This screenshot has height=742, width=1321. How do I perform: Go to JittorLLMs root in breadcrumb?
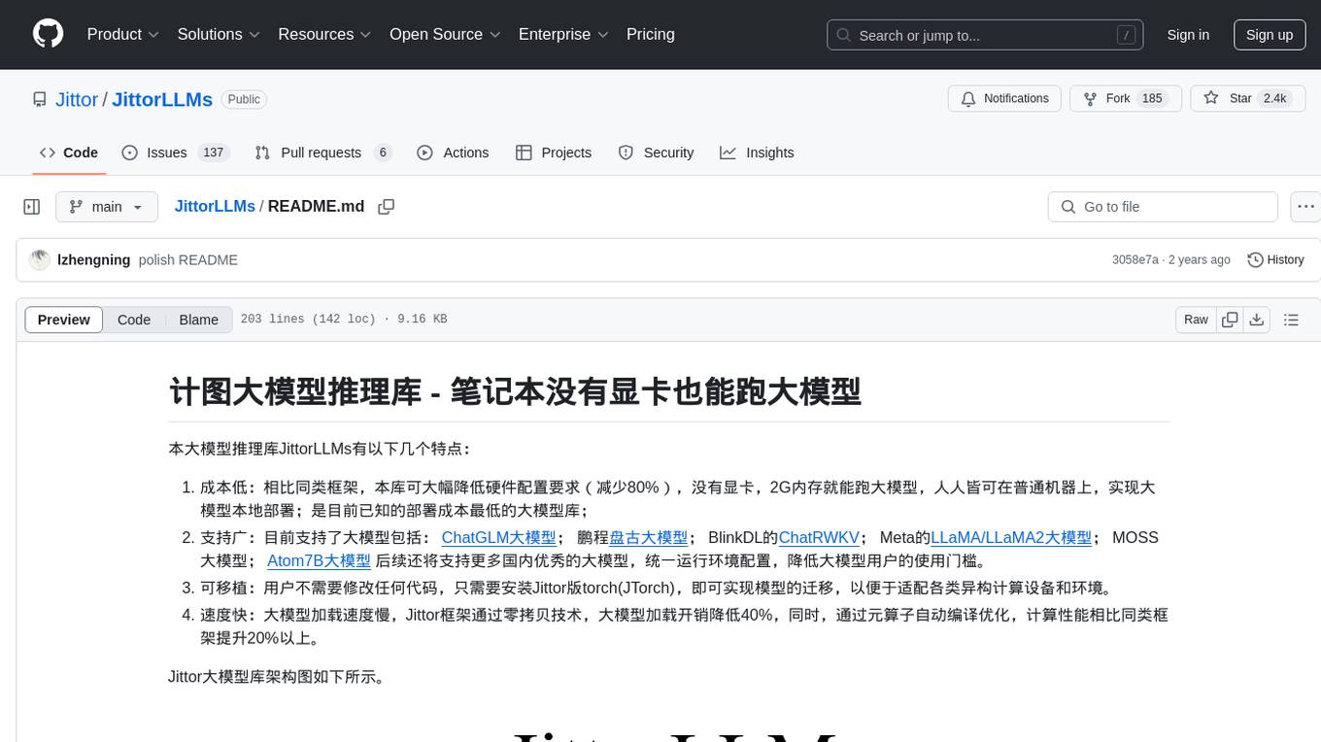click(x=215, y=207)
